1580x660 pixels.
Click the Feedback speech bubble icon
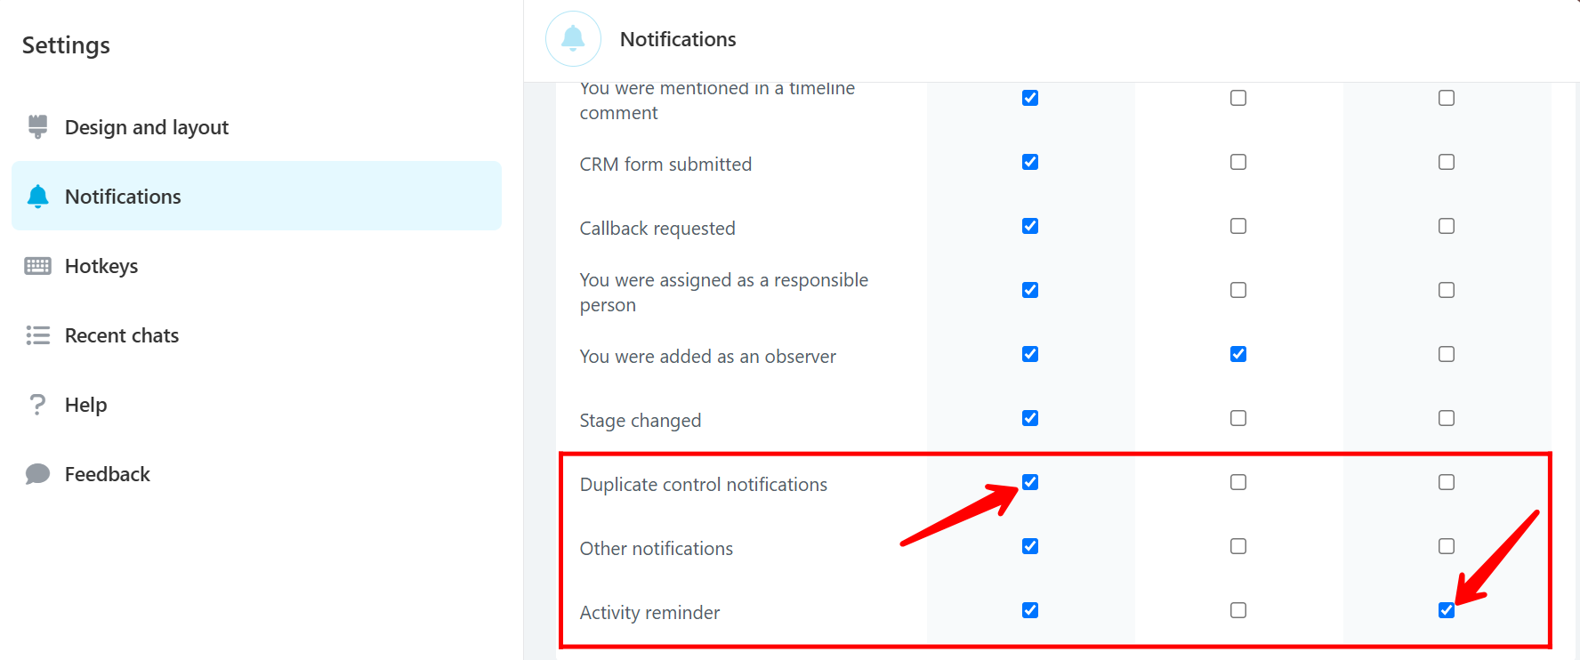[x=37, y=474]
